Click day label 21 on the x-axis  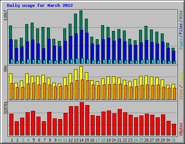coord(119,140)
